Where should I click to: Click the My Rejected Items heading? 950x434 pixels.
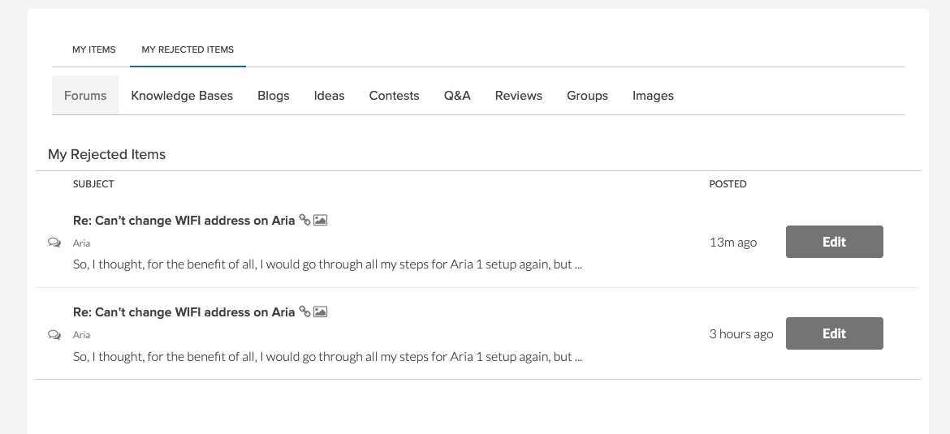(106, 154)
